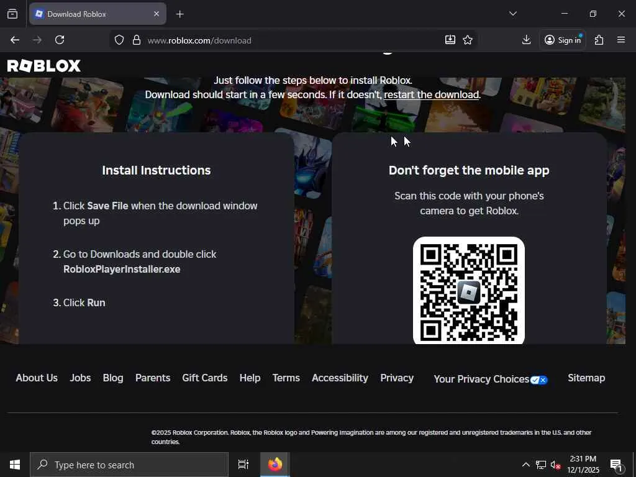
Task: Open Privacy footer link
Action: pos(397,378)
